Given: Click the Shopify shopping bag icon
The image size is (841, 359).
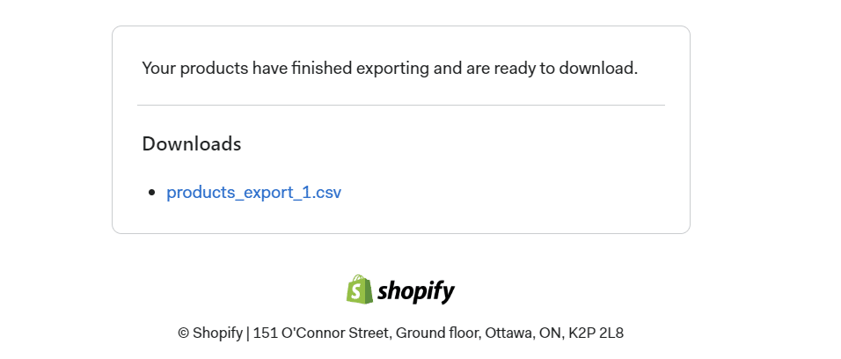Looking at the screenshot, I should 359,289.
